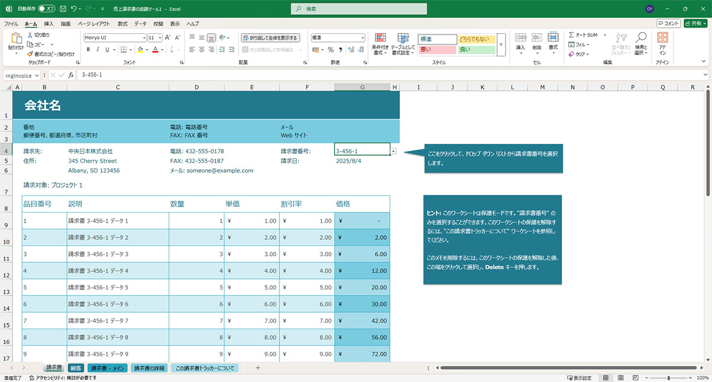Click the search box in the title bar
The height and width of the screenshot is (382, 712).
pyautogui.click(x=359, y=9)
